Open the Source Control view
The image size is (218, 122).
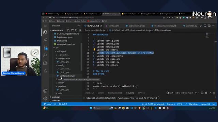coord(45,48)
